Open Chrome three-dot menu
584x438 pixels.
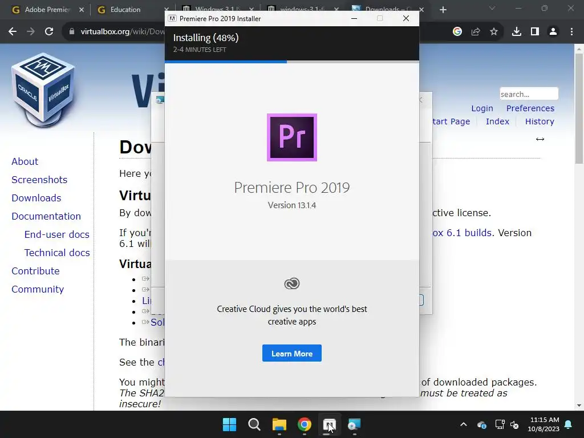click(571, 32)
